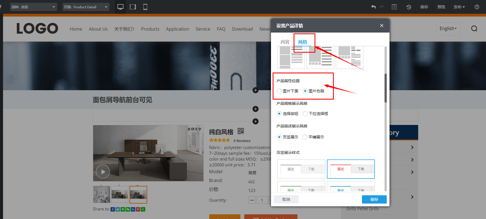The width and height of the screenshot is (486, 219).
Task: Click the quantity input field
Action: (262, 200)
